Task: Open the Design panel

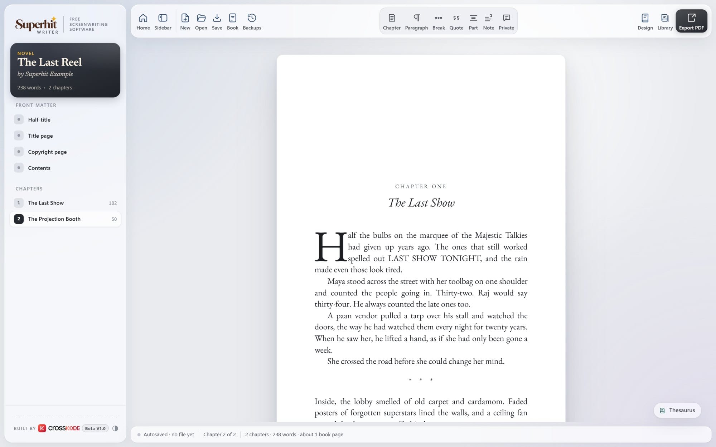Action: tap(645, 22)
